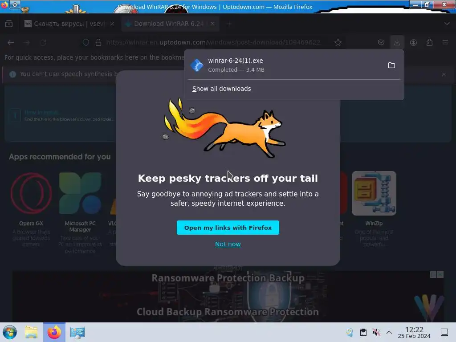Dismiss the dialog with Not now

pos(228,244)
